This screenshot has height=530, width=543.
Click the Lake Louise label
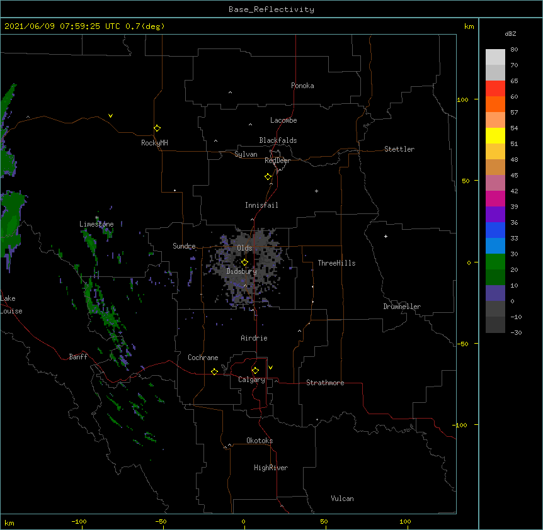coord(11,305)
